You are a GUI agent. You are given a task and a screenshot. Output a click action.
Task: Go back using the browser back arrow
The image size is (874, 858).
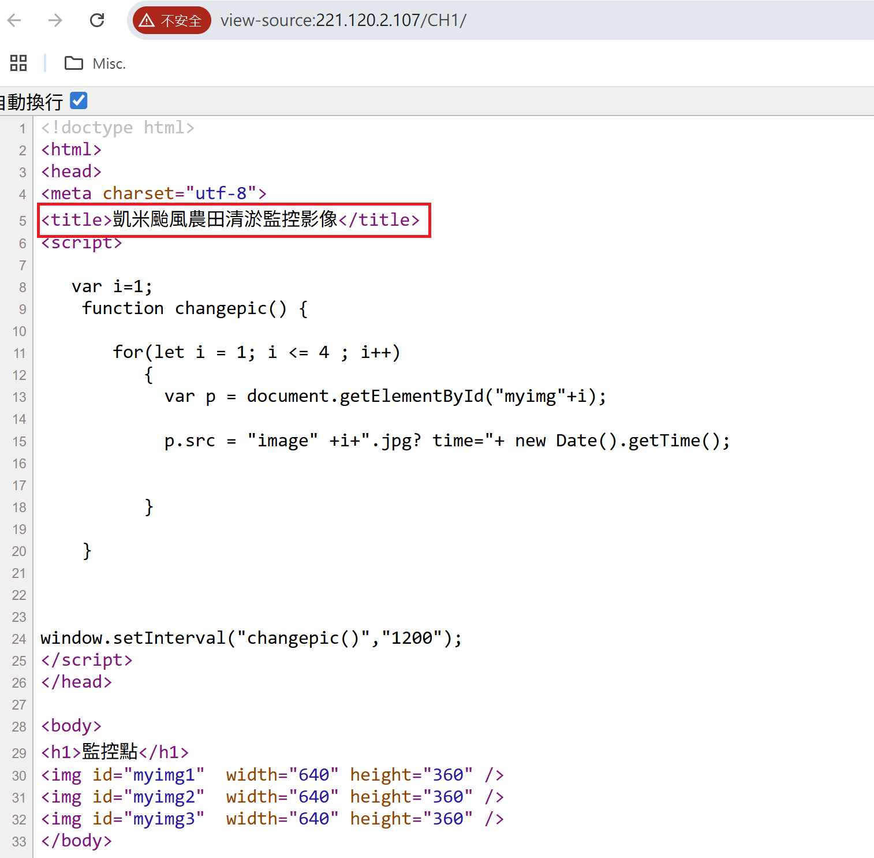pos(14,21)
